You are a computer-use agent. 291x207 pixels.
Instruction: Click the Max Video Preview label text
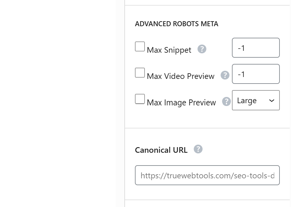coord(181,76)
